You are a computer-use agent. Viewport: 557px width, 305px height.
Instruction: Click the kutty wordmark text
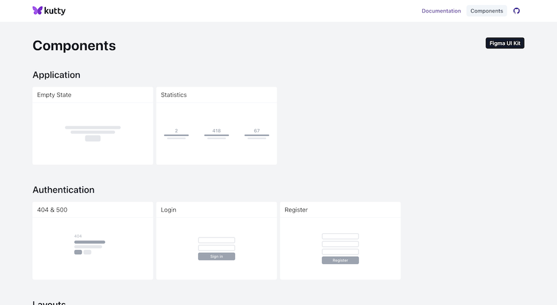[x=54, y=11]
